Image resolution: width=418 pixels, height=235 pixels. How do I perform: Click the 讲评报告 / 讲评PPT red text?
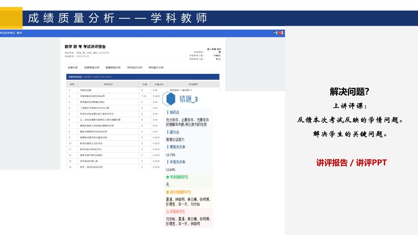coord(351,163)
